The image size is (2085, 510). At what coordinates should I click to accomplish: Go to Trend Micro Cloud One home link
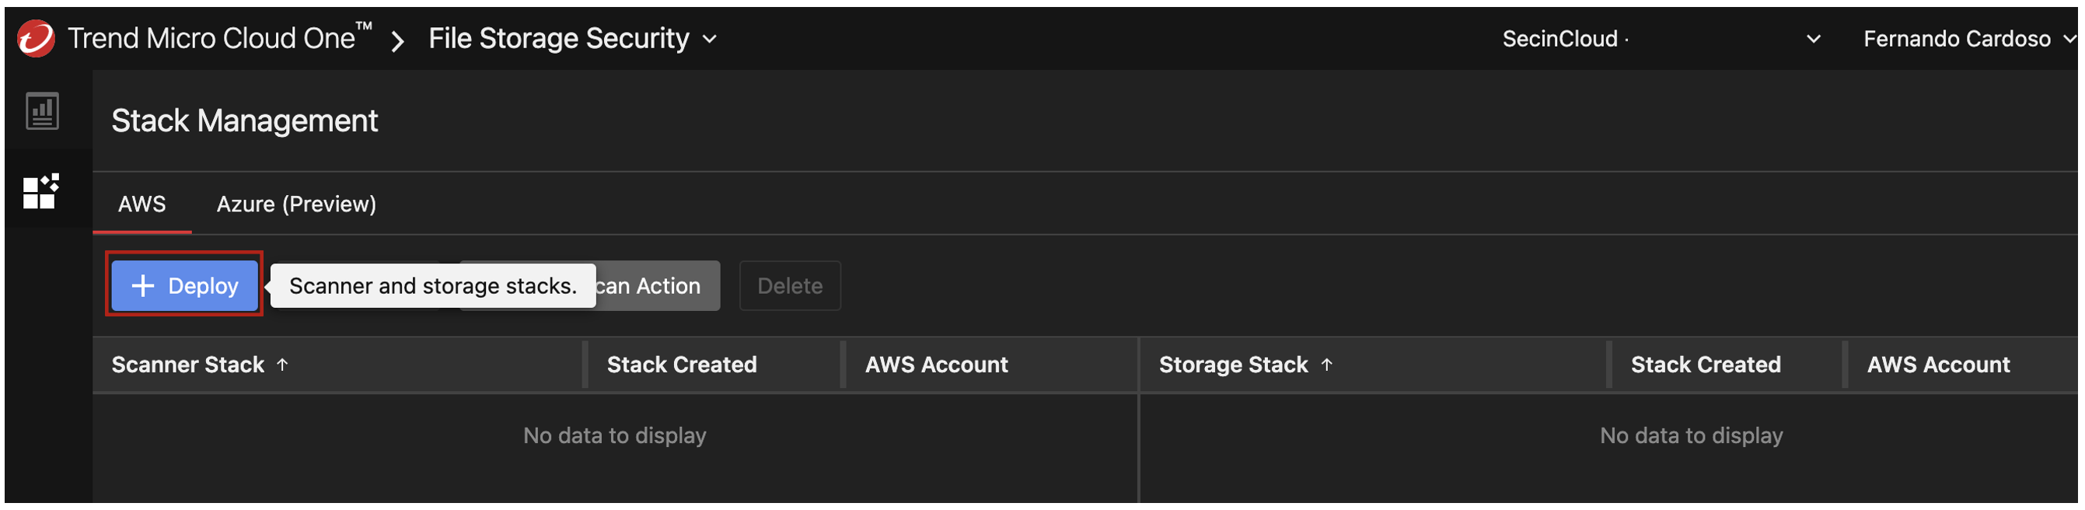(x=211, y=38)
